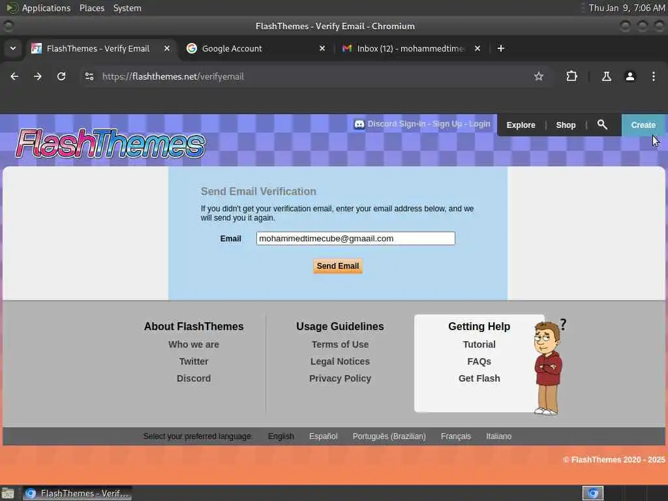Open the Terms of Use link

[x=340, y=344]
